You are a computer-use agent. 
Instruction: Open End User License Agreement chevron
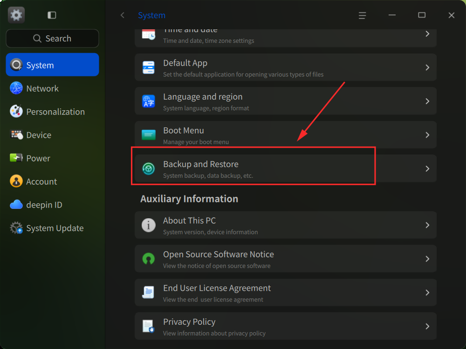coord(427,292)
